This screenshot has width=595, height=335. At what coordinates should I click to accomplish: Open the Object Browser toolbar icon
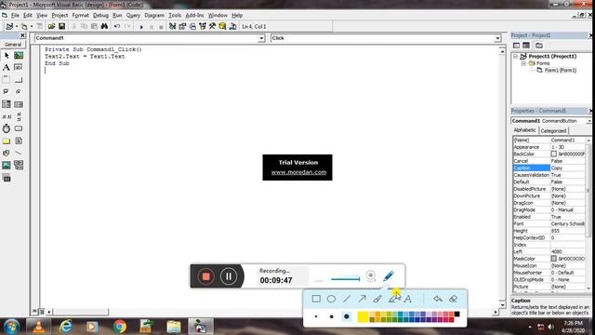click(x=203, y=26)
